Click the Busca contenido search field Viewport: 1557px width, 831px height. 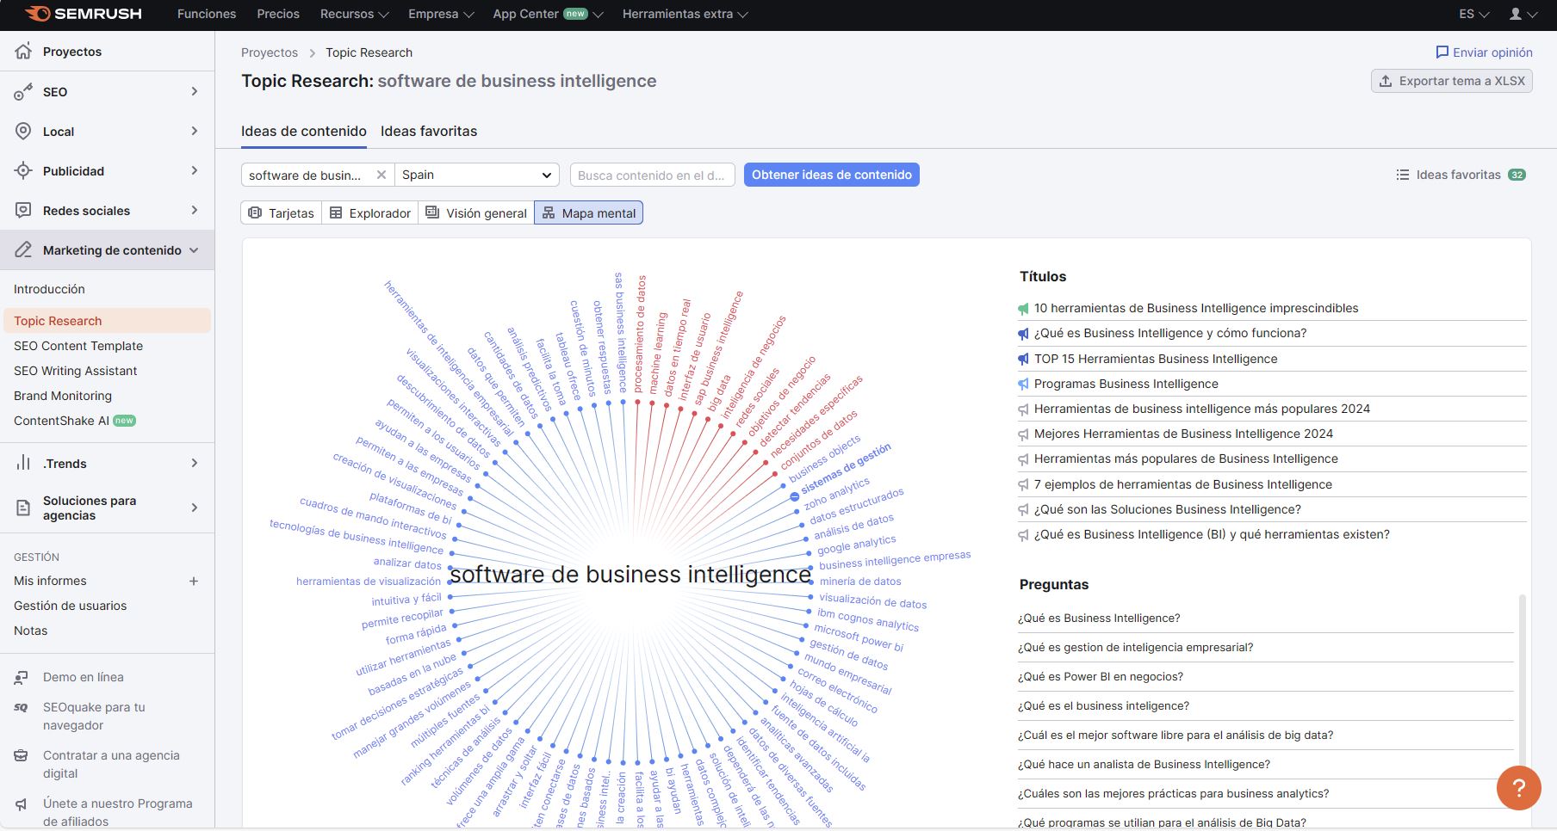pyautogui.click(x=652, y=175)
